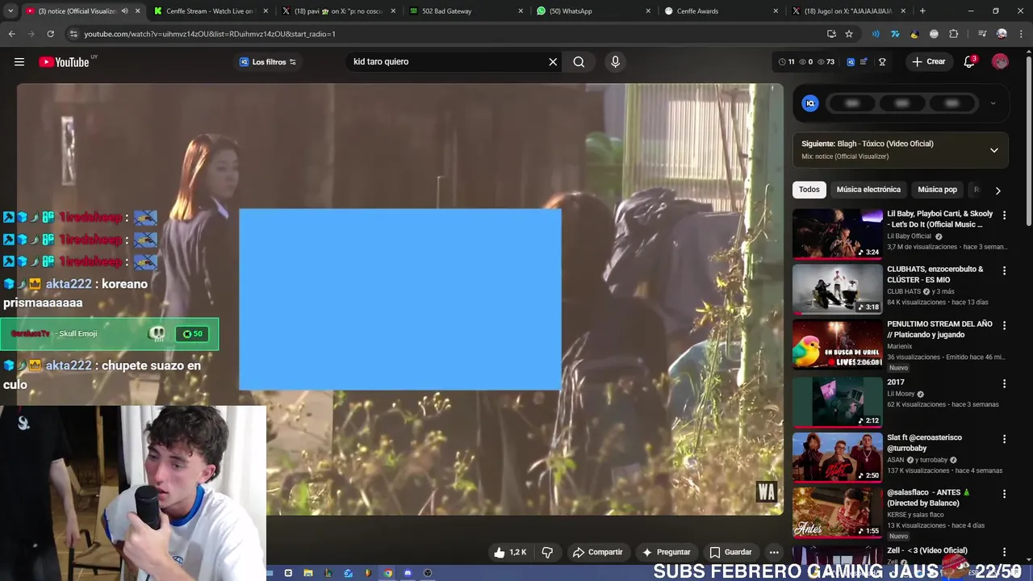Open Chrome from the taskbar
Image resolution: width=1033 pixels, height=581 pixels.
388,573
